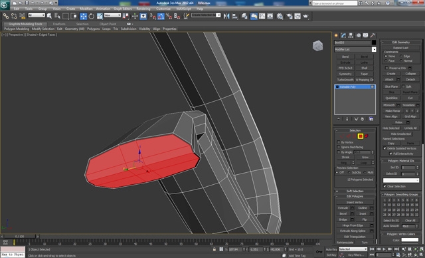Open the Select by Name tool
The height and width of the screenshot is (258, 425).
coord(58,16)
